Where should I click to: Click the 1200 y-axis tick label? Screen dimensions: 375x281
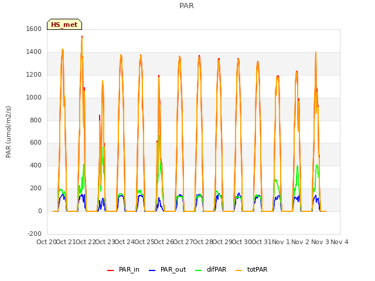pyautogui.click(x=34, y=75)
